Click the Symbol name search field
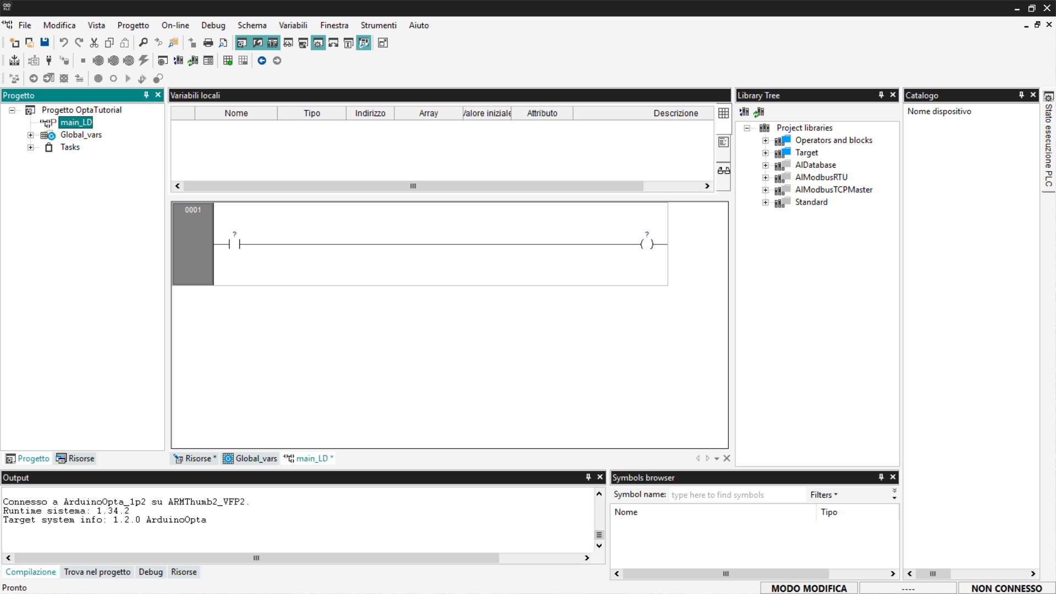The height and width of the screenshot is (594, 1056). click(736, 494)
